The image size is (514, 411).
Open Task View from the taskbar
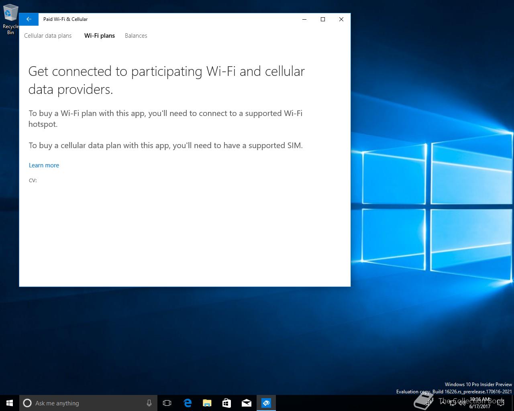[x=167, y=403]
